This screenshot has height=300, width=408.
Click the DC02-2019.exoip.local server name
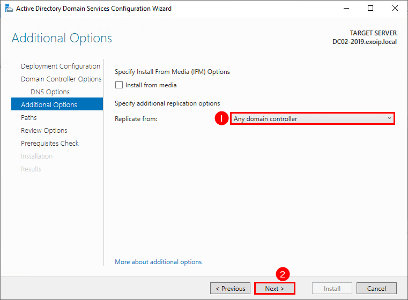(365, 42)
